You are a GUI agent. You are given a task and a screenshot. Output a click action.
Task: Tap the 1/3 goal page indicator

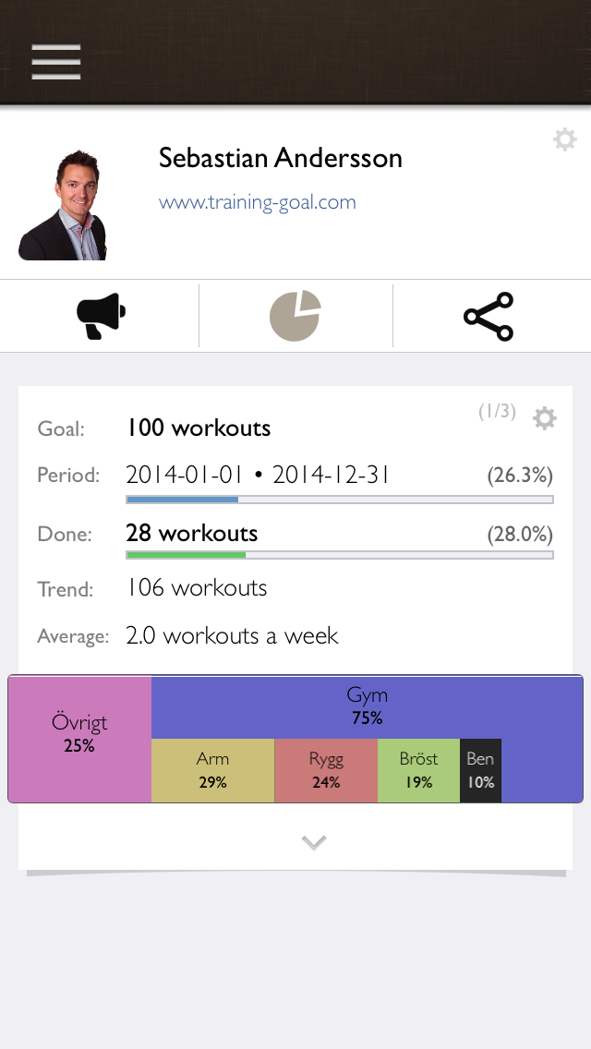click(x=498, y=412)
